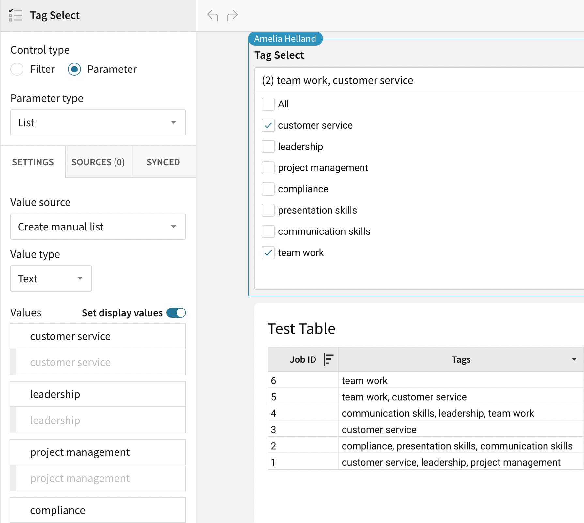Click the redo arrow icon
Screen dimensions: 584x523
click(232, 15)
